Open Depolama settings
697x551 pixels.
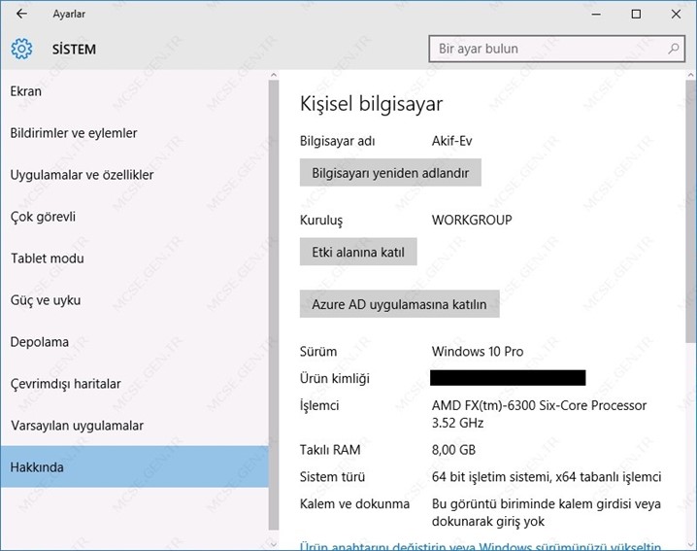134,342
